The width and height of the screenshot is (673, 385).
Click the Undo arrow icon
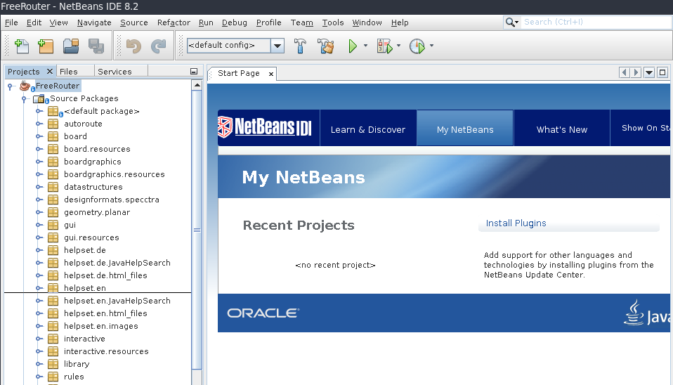(133, 46)
